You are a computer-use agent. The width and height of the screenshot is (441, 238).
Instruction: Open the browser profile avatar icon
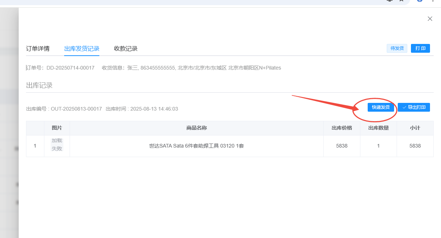click(419, 1)
